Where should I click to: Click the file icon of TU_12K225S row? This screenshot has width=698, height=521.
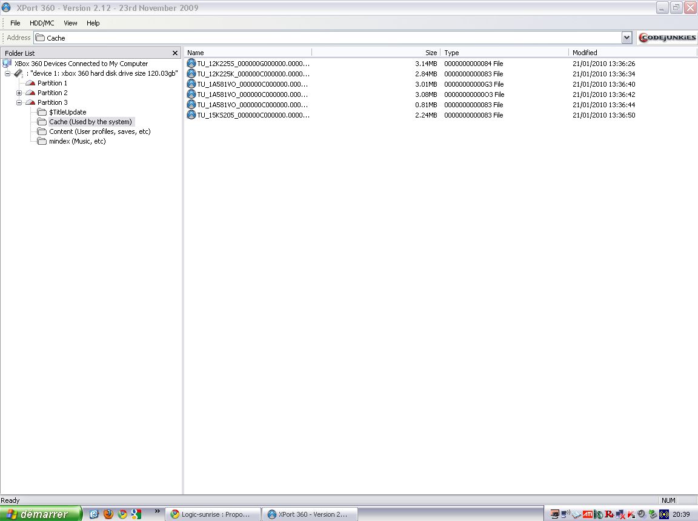point(191,63)
